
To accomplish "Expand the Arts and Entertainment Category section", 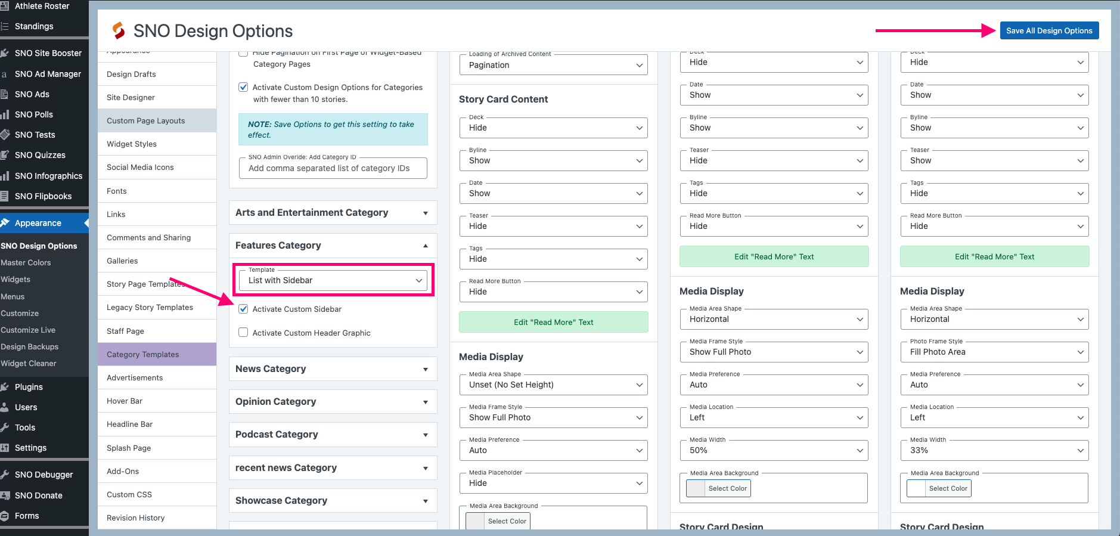I will tap(333, 213).
